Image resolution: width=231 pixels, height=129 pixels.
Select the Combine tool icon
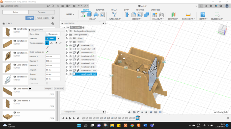[x=146, y=15]
